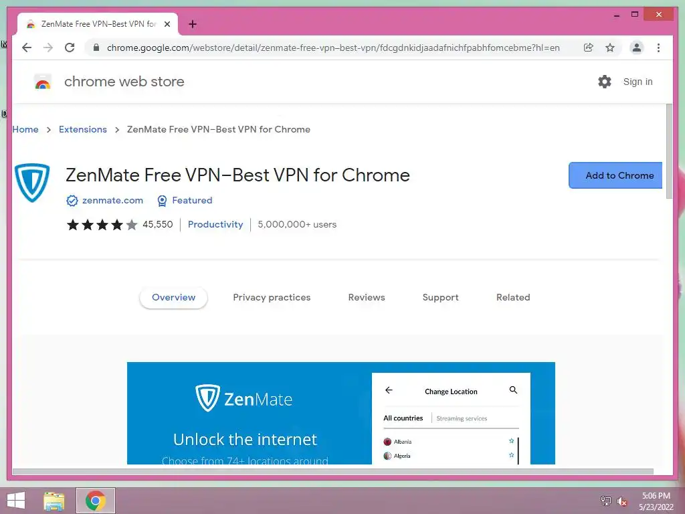Open the Productivity category link
Viewport: 685px width, 514px height.
tap(215, 225)
